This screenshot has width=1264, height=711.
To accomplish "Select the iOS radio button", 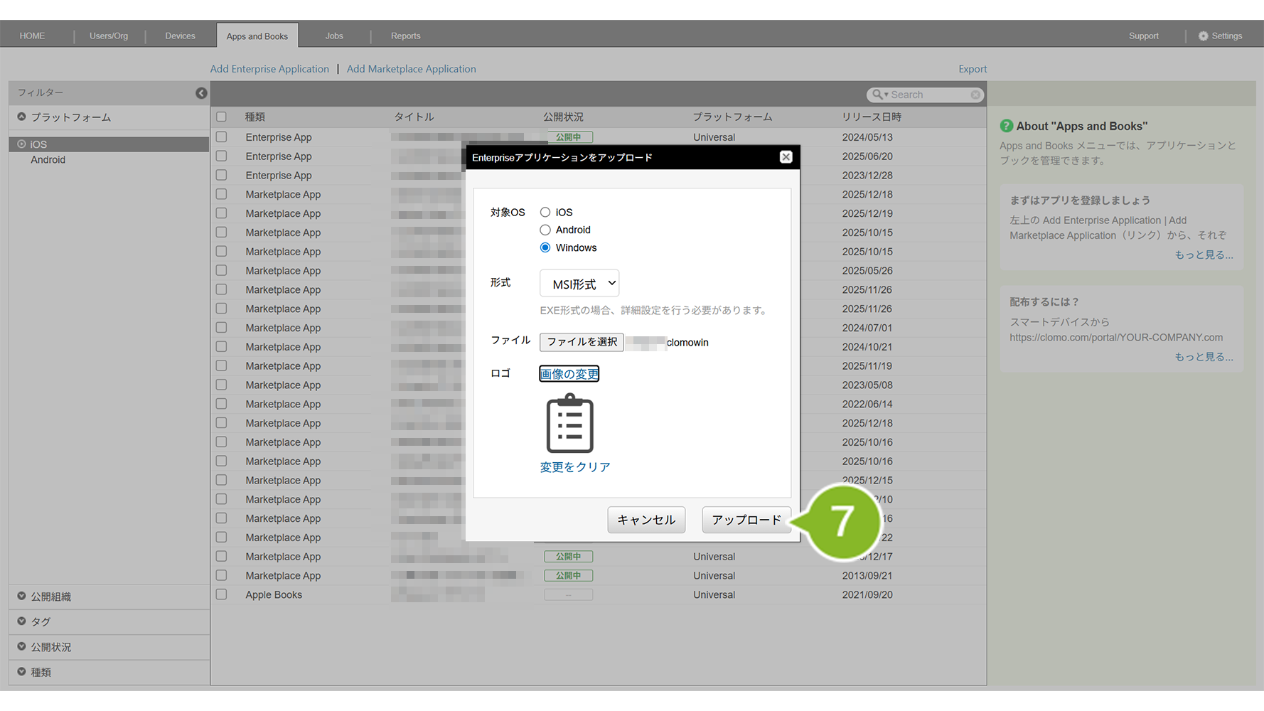I will pos(545,213).
